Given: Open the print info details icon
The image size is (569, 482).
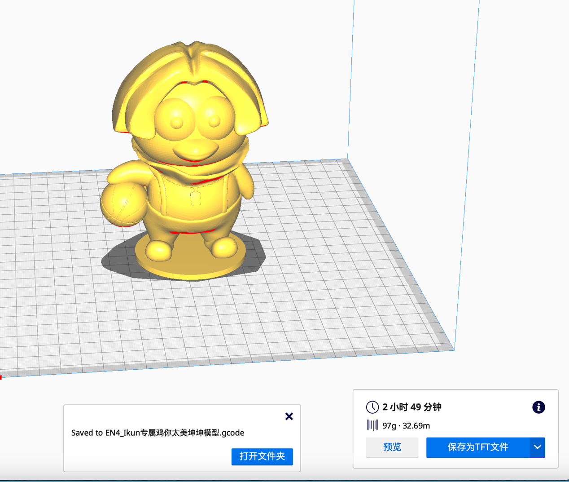Looking at the screenshot, I should pyautogui.click(x=538, y=407).
